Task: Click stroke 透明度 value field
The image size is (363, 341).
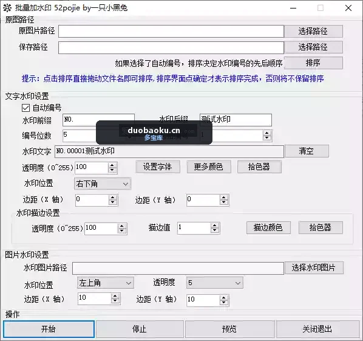Action: [x=101, y=229]
